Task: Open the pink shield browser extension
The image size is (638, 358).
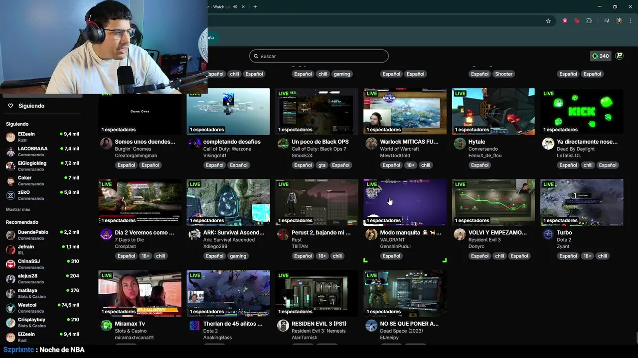Action: coord(565,21)
